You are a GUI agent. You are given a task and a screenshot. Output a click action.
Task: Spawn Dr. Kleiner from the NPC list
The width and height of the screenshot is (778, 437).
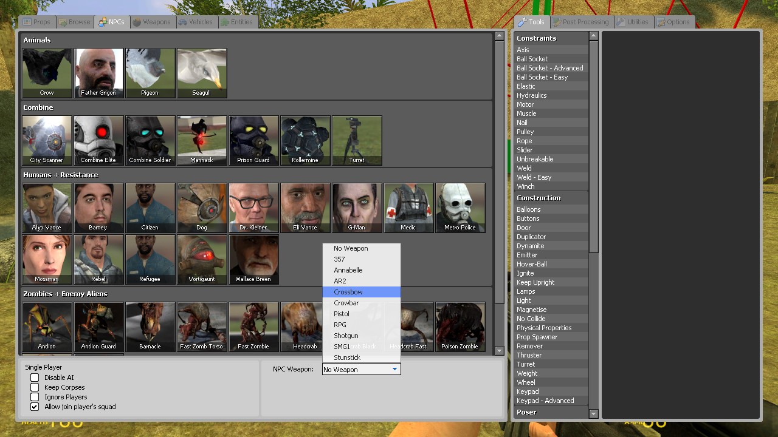[x=253, y=208]
